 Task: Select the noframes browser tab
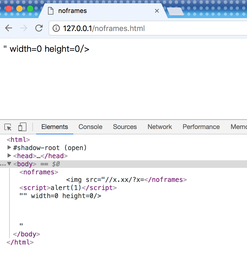(x=103, y=11)
